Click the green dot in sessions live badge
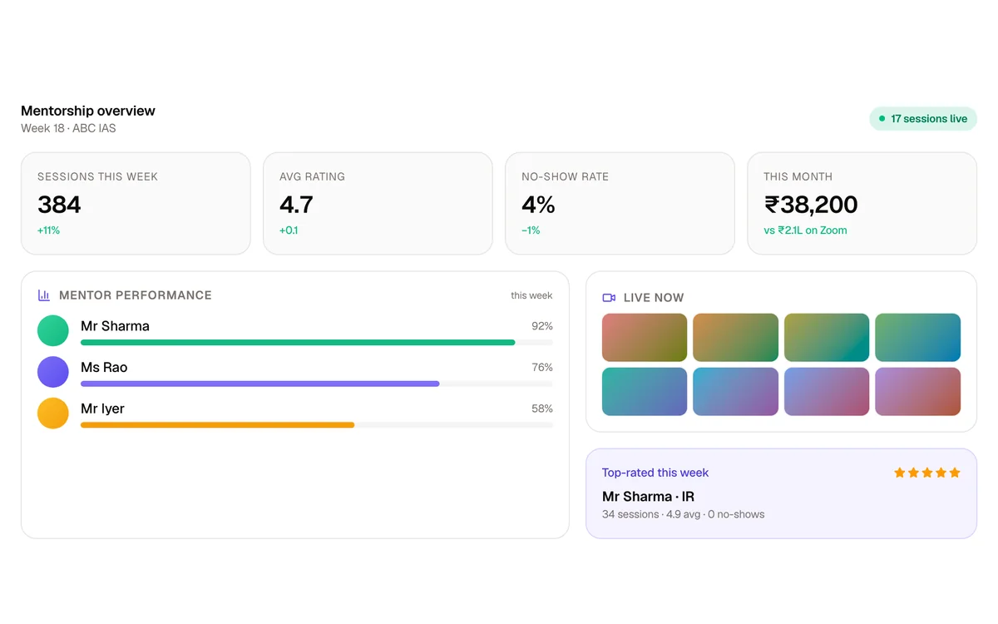998x624 pixels. click(x=882, y=119)
